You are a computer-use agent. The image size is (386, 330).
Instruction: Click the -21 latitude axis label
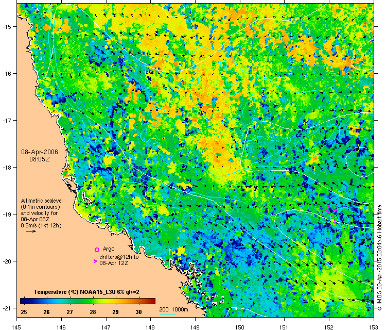click(x=6, y=308)
